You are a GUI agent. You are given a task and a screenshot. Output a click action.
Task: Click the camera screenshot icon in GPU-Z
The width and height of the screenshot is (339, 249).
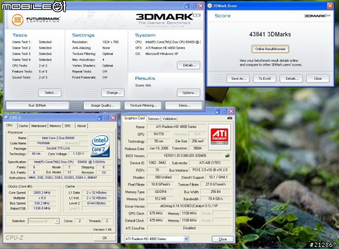coord(230,118)
